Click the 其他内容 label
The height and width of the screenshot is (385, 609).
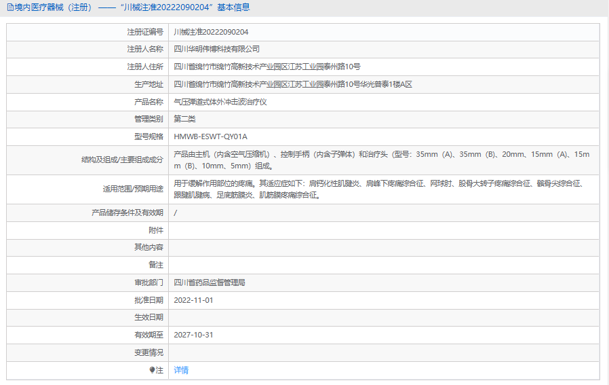point(149,247)
